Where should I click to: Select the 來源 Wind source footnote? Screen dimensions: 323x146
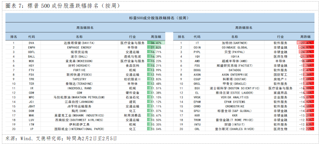(x=61, y=138)
